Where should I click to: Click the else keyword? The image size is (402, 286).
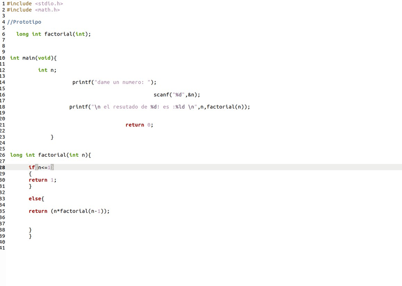tap(35, 199)
